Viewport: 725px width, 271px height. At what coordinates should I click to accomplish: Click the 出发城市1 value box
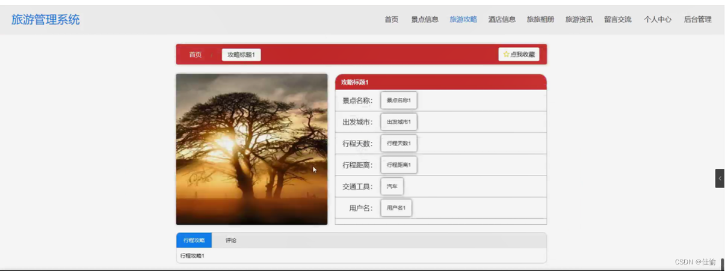399,122
